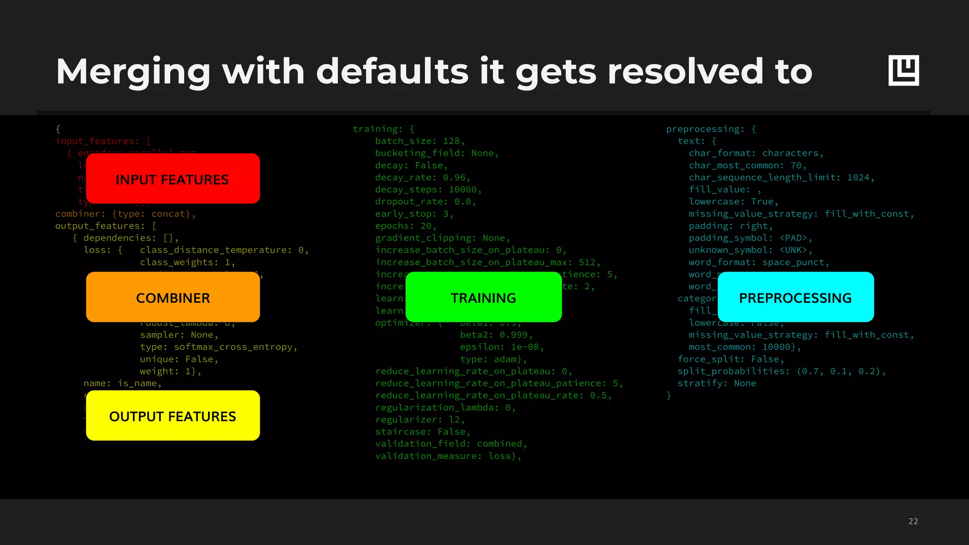Click the split_probabilities line
Image resolution: width=969 pixels, height=545 pixels.
[x=781, y=371]
